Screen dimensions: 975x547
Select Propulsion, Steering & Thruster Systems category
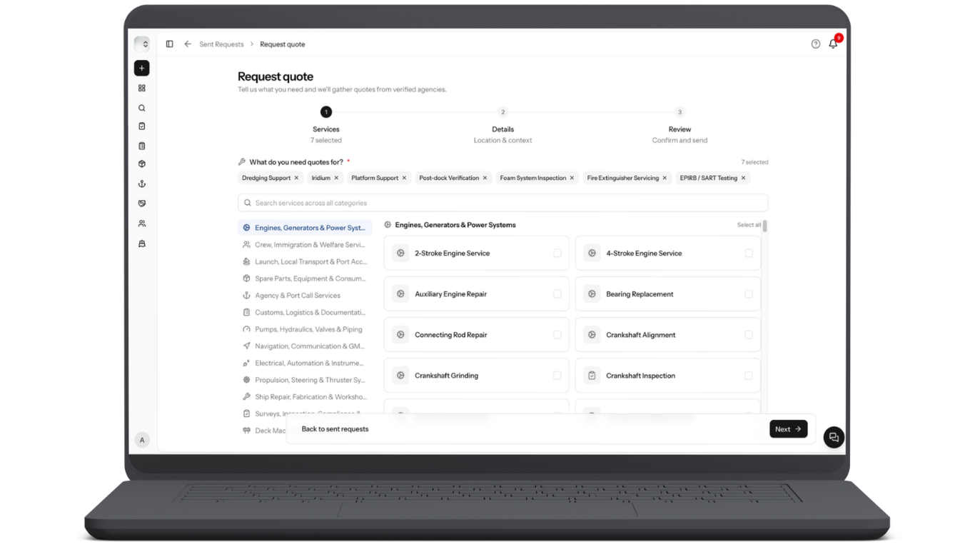[305, 380]
